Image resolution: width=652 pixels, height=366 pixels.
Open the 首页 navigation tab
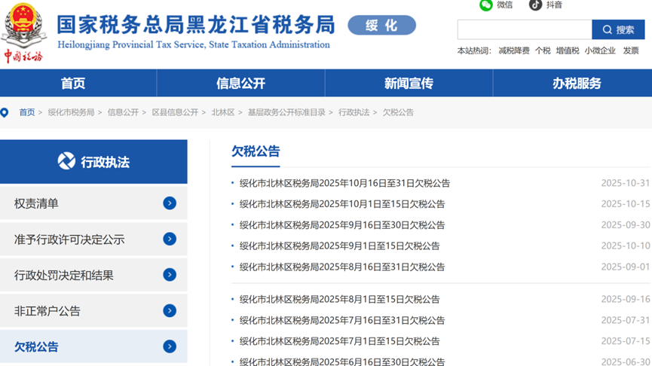(x=73, y=83)
